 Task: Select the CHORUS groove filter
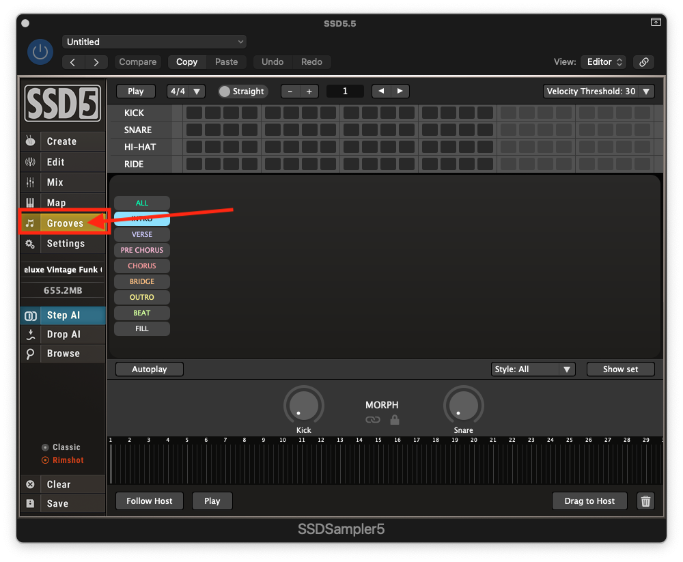click(142, 266)
